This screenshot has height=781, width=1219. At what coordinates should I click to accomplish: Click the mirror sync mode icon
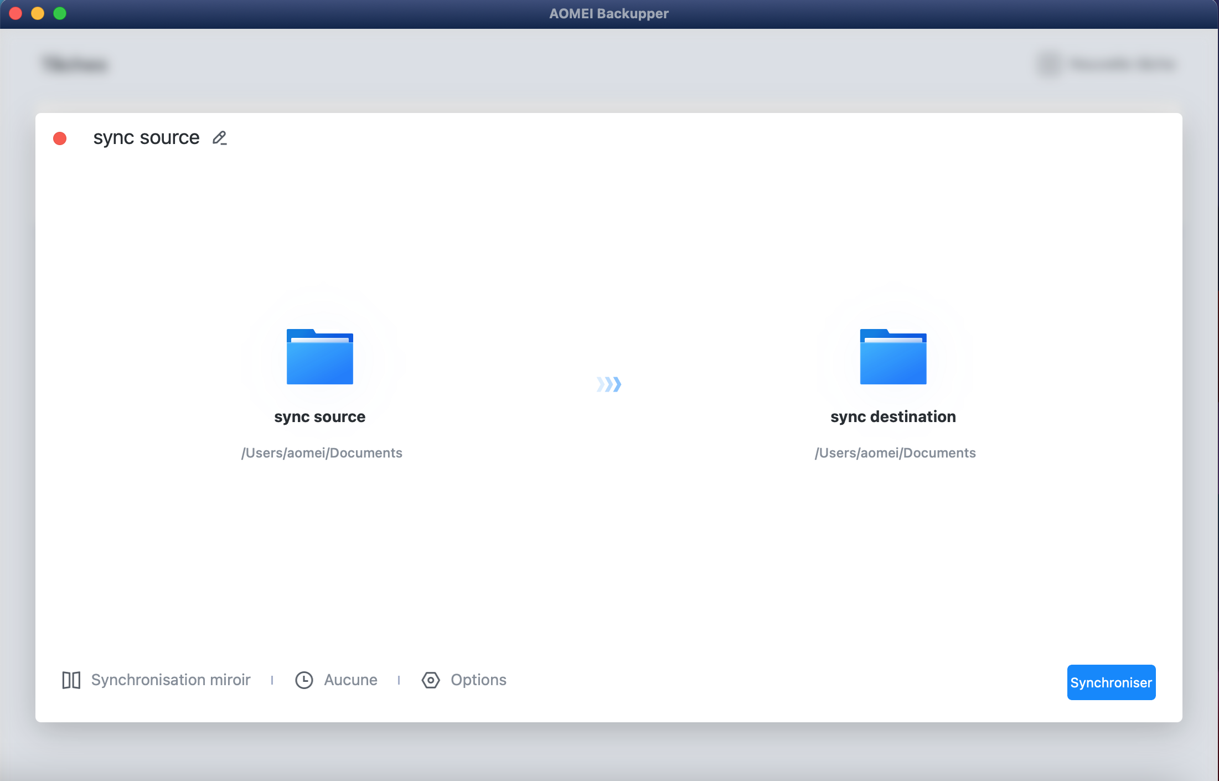[x=71, y=680]
